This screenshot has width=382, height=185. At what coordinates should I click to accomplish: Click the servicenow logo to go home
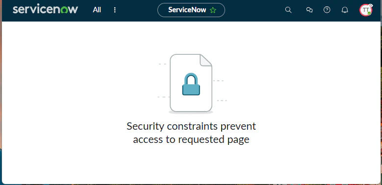[45, 9]
